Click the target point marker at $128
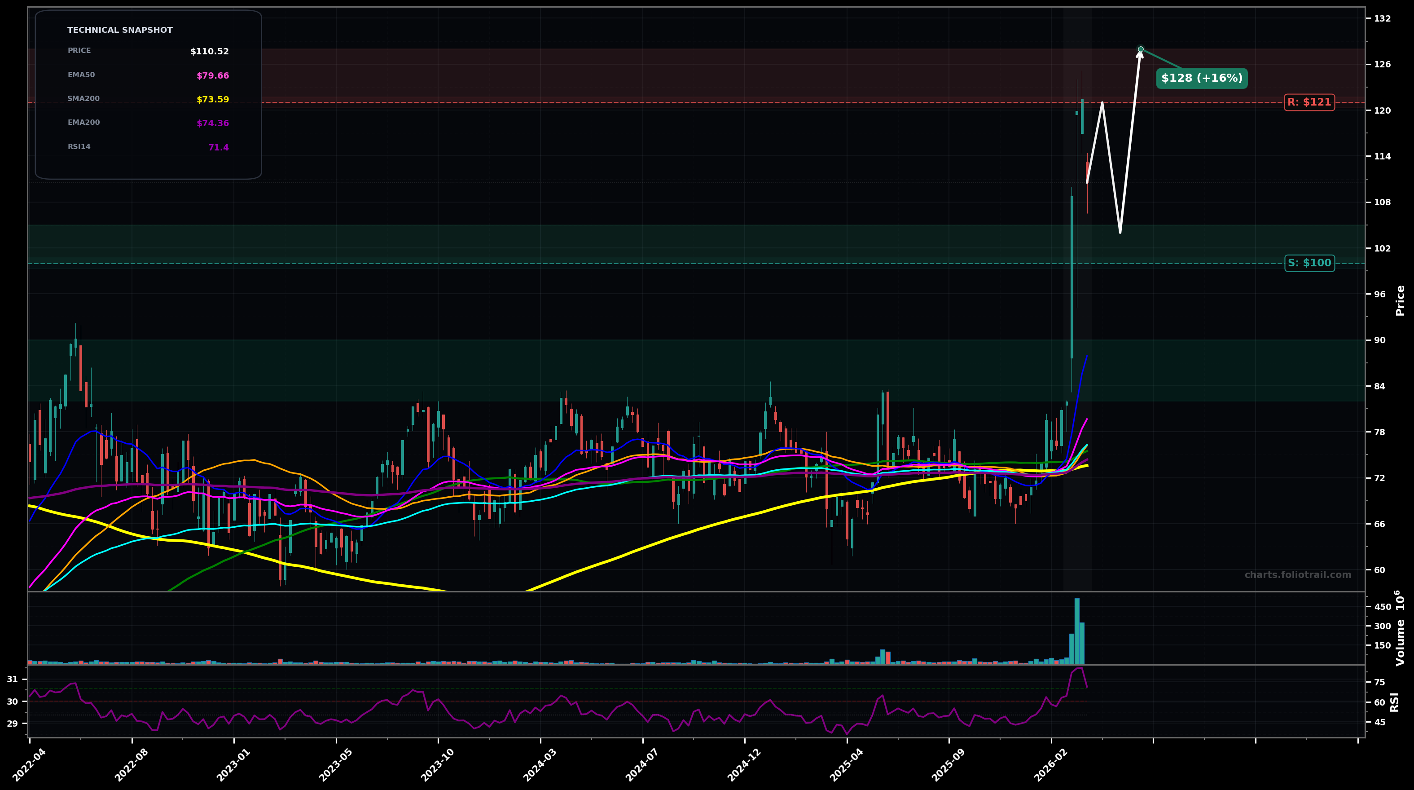This screenshot has height=790, width=1414. (x=1141, y=49)
